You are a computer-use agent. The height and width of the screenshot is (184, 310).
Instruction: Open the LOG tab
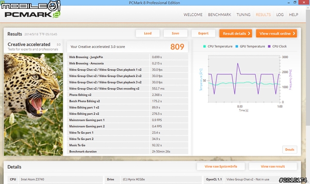pyautogui.click(x=280, y=15)
